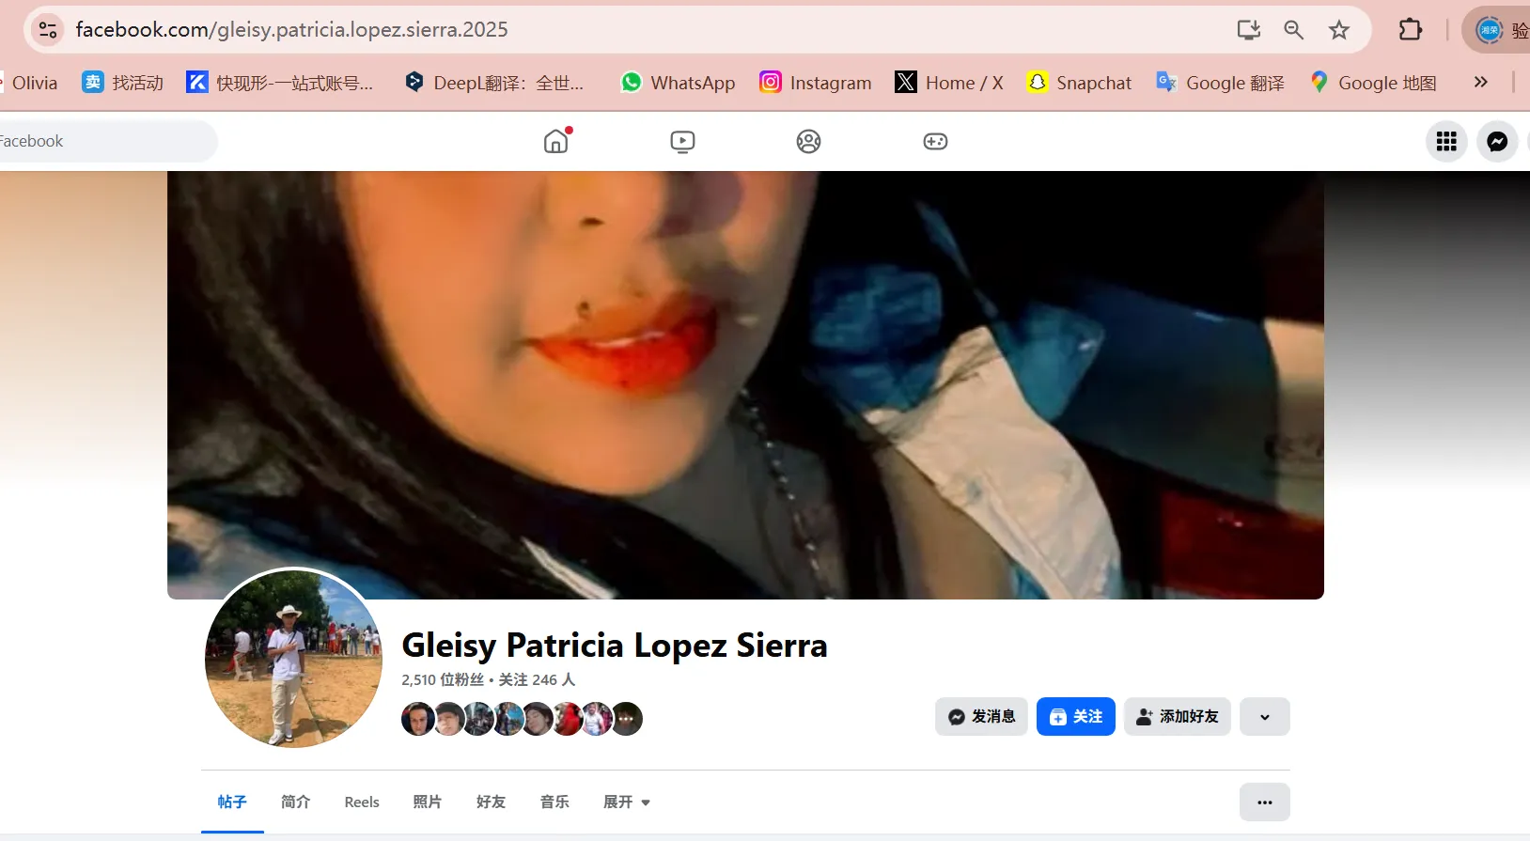
Task: Open the Facebook Groups icon
Action: coord(808,141)
